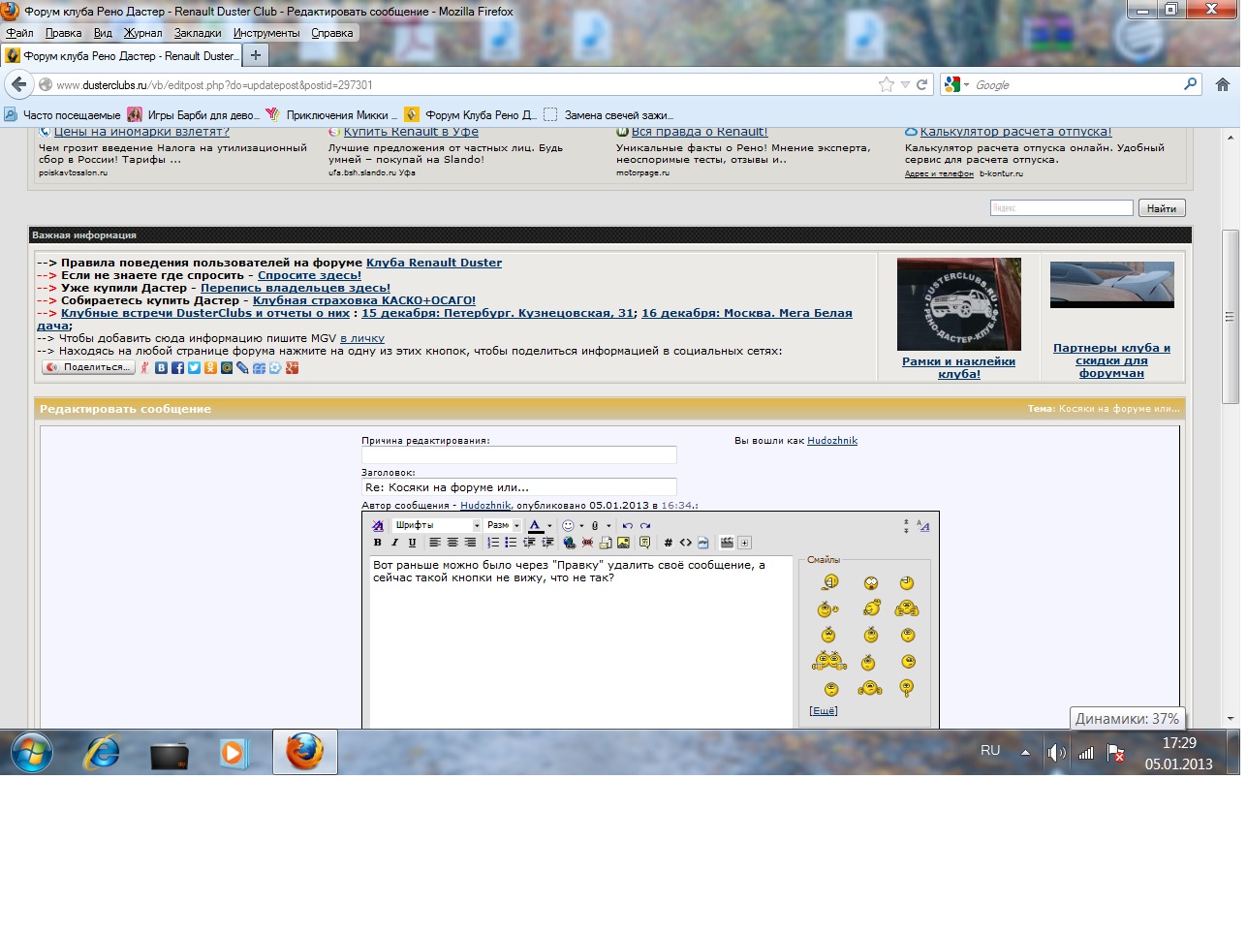This screenshot has height=935, width=1247.
Task: Share the page on Twitter
Action: point(194,367)
